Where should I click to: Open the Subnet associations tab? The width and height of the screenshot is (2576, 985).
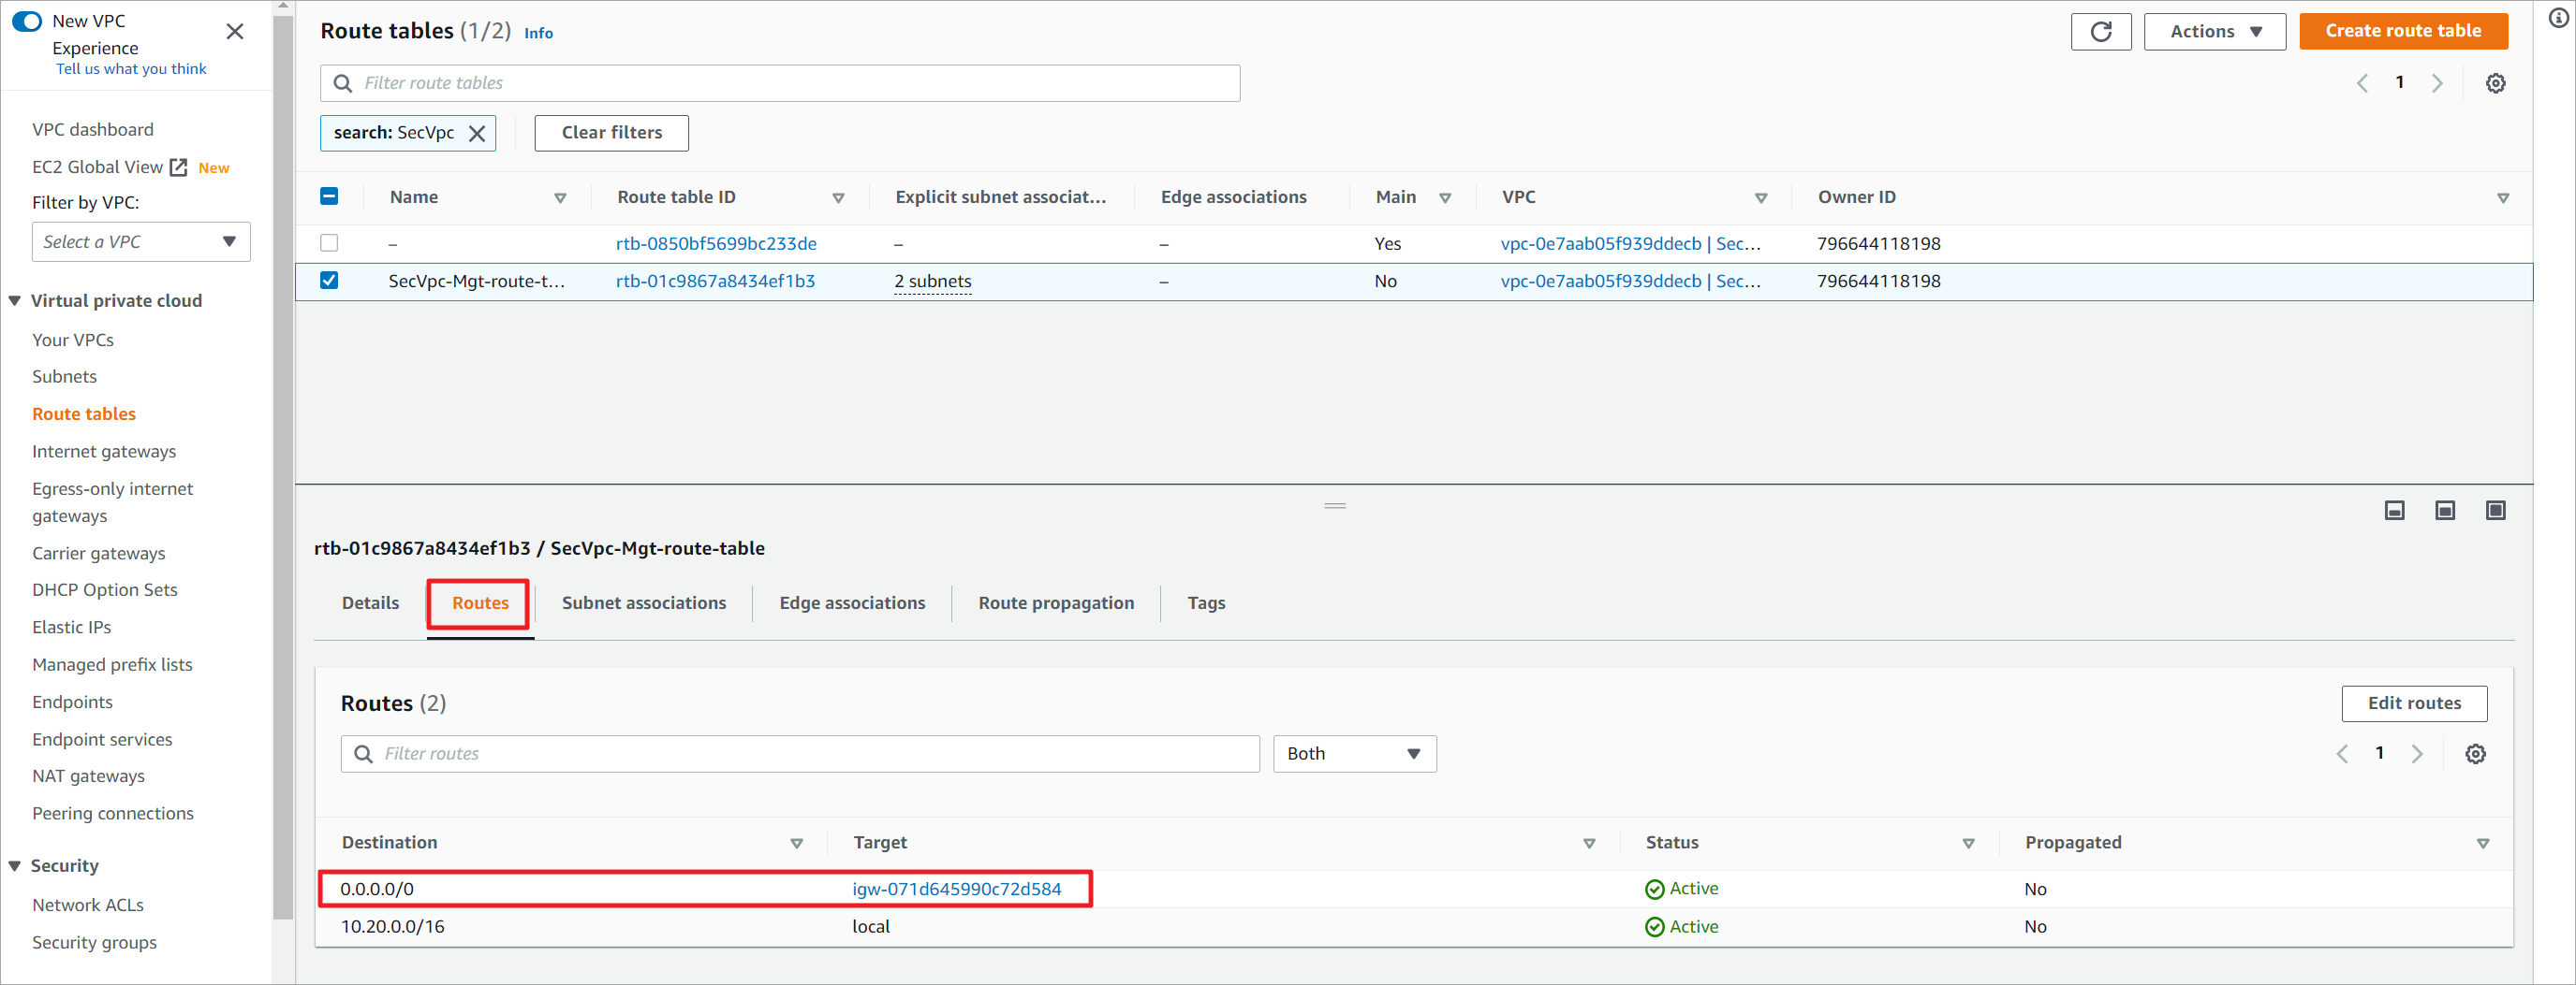pos(644,603)
